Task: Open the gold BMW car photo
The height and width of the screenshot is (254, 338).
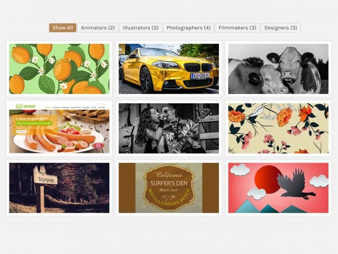Action: 169,69
